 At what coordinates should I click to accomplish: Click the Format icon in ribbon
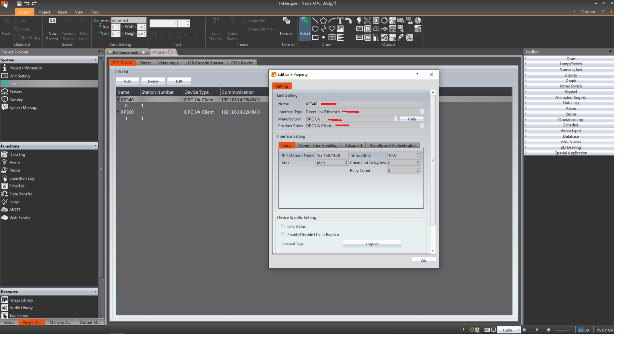tap(286, 21)
